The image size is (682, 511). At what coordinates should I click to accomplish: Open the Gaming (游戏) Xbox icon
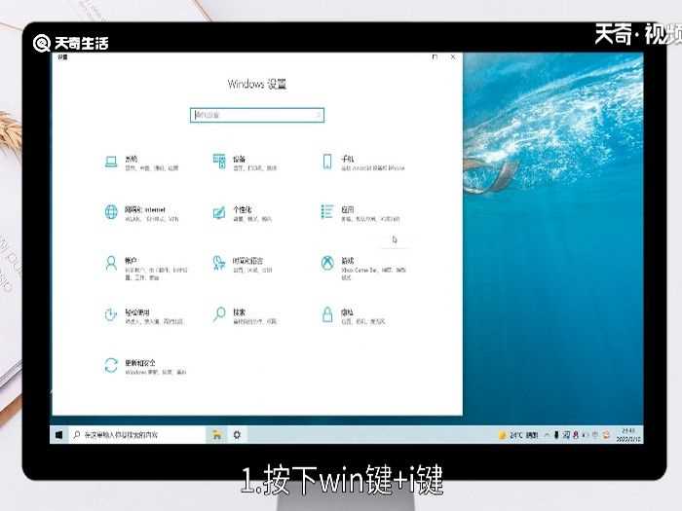point(327,263)
